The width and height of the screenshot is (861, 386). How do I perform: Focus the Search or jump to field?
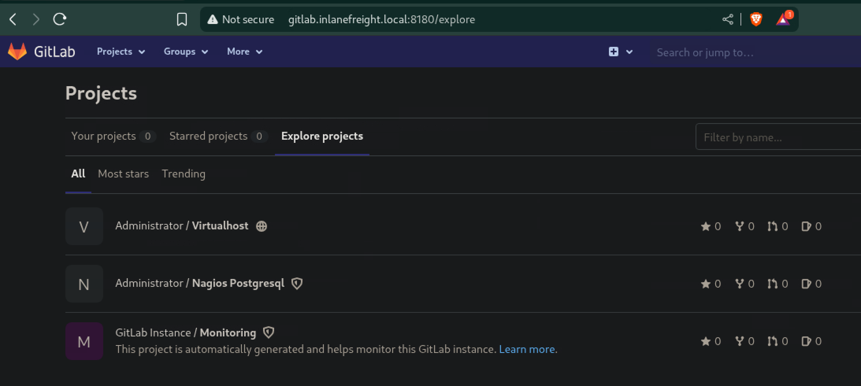755,52
